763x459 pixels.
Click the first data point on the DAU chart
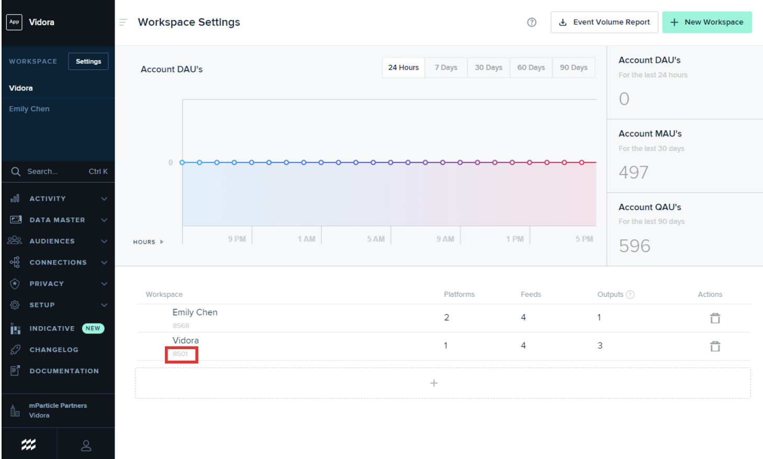click(182, 163)
